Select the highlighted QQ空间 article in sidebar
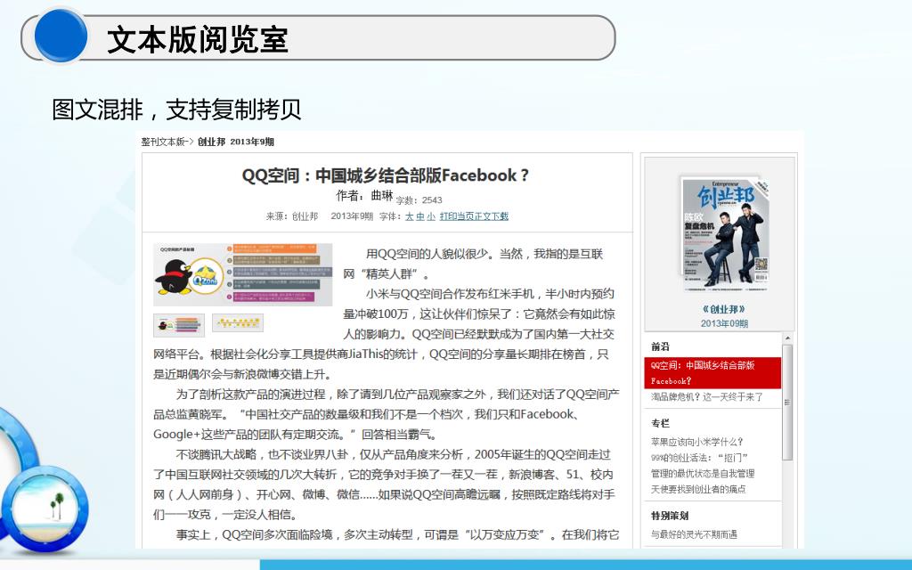The width and height of the screenshot is (912, 570). click(712, 373)
